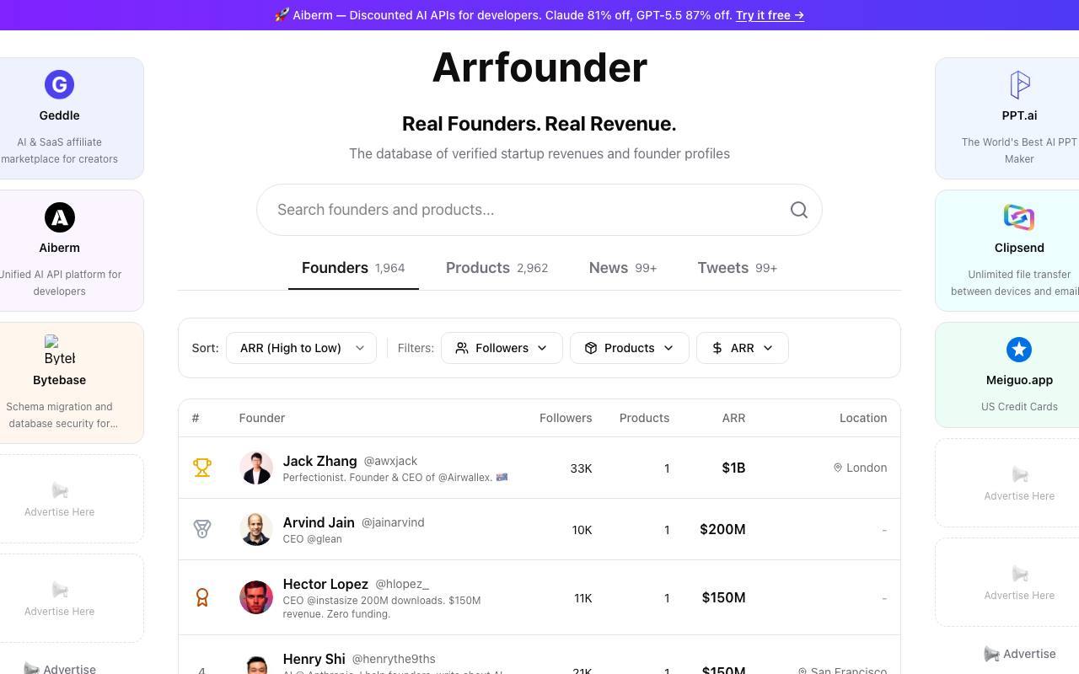1079x674 pixels.
Task: Click the Aiberm logo icon
Action: (59, 217)
